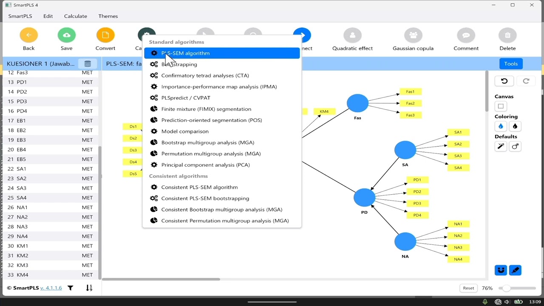Click the canvas horizontal scrollbar
This screenshot has width=544, height=306.
(161, 279)
